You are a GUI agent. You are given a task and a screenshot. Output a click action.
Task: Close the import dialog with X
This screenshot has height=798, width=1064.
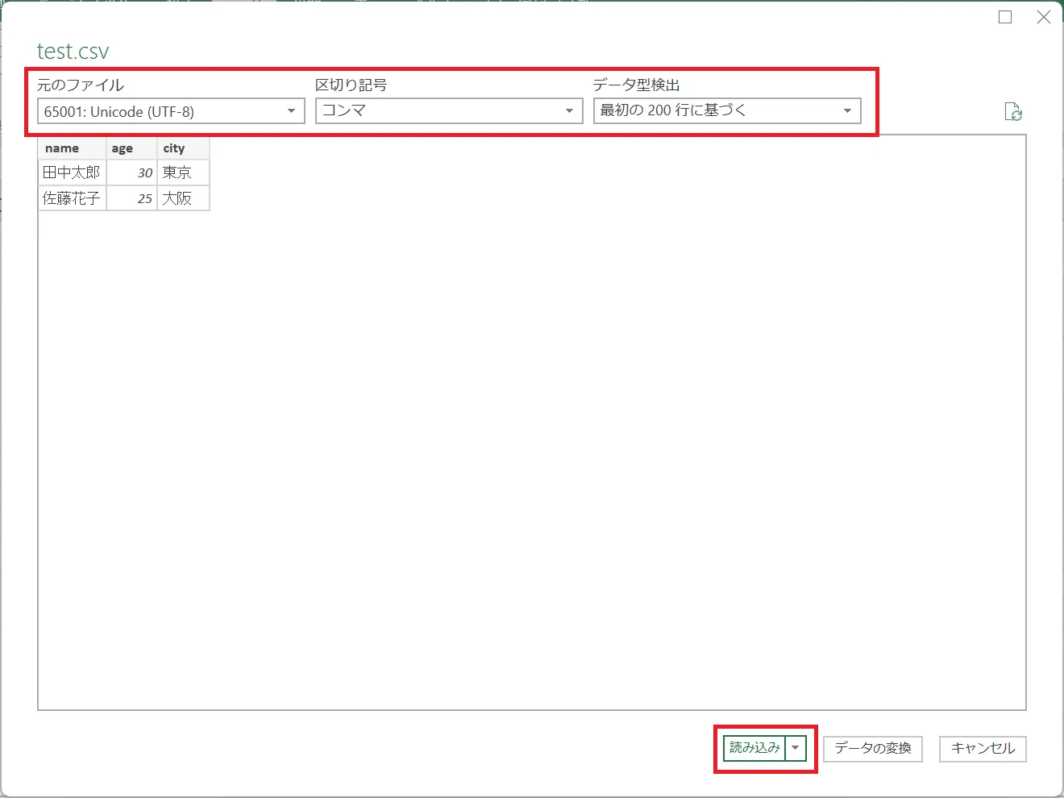(1043, 17)
